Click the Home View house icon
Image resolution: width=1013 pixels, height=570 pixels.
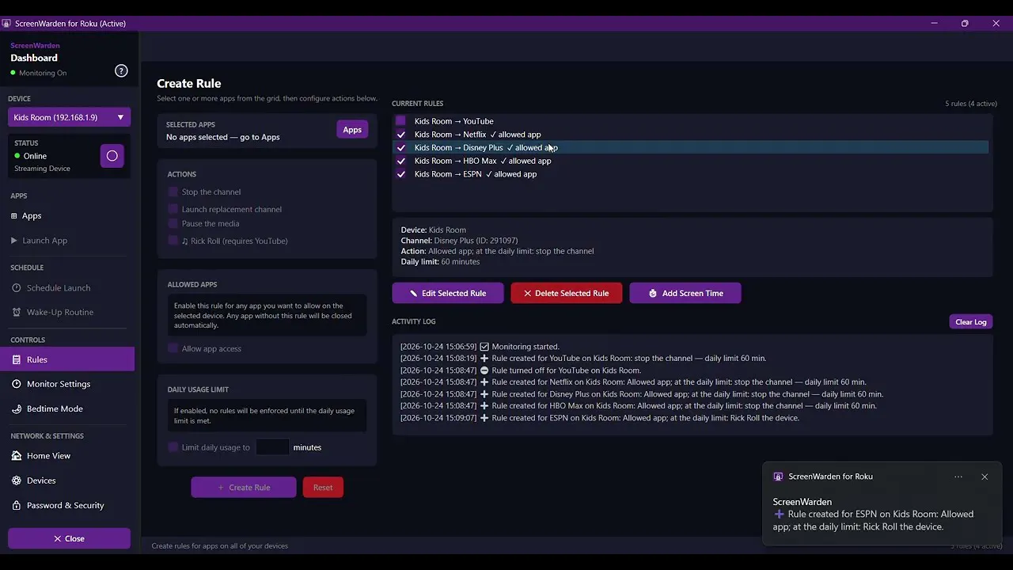click(x=17, y=455)
